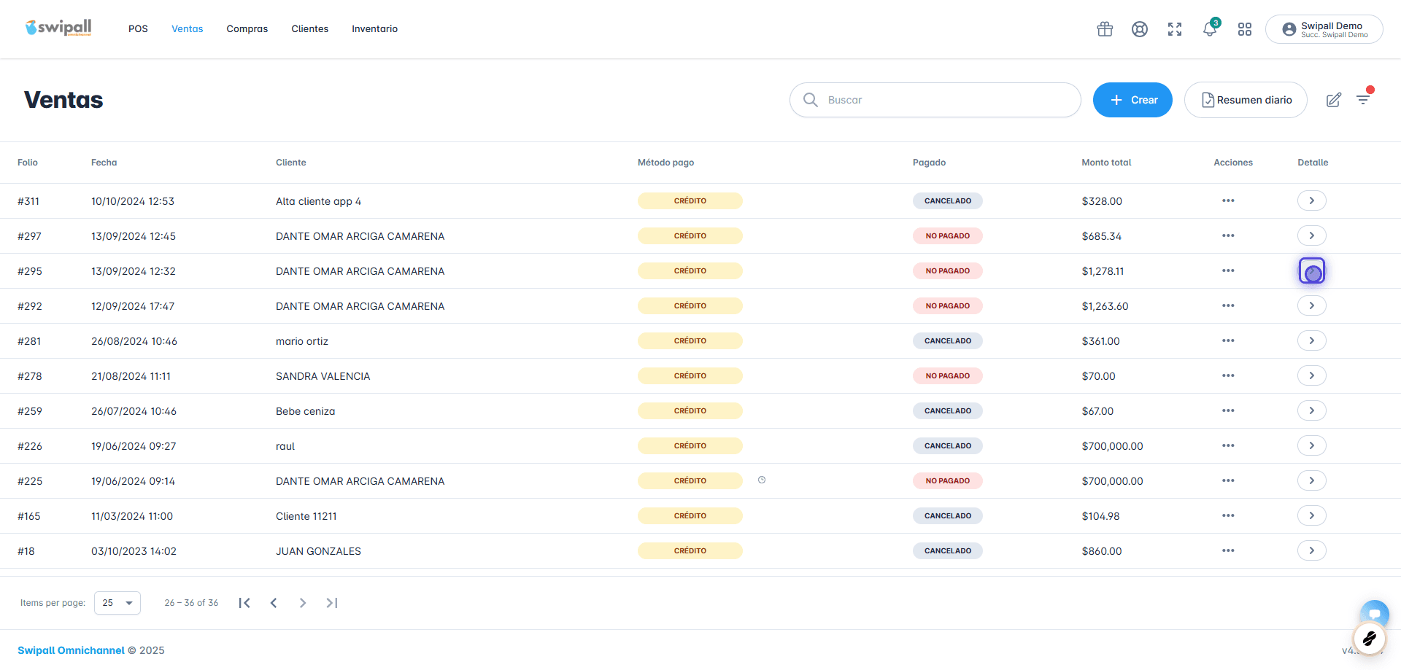Image resolution: width=1401 pixels, height=670 pixels.
Task: Open Resumen diario report
Action: (x=1246, y=100)
